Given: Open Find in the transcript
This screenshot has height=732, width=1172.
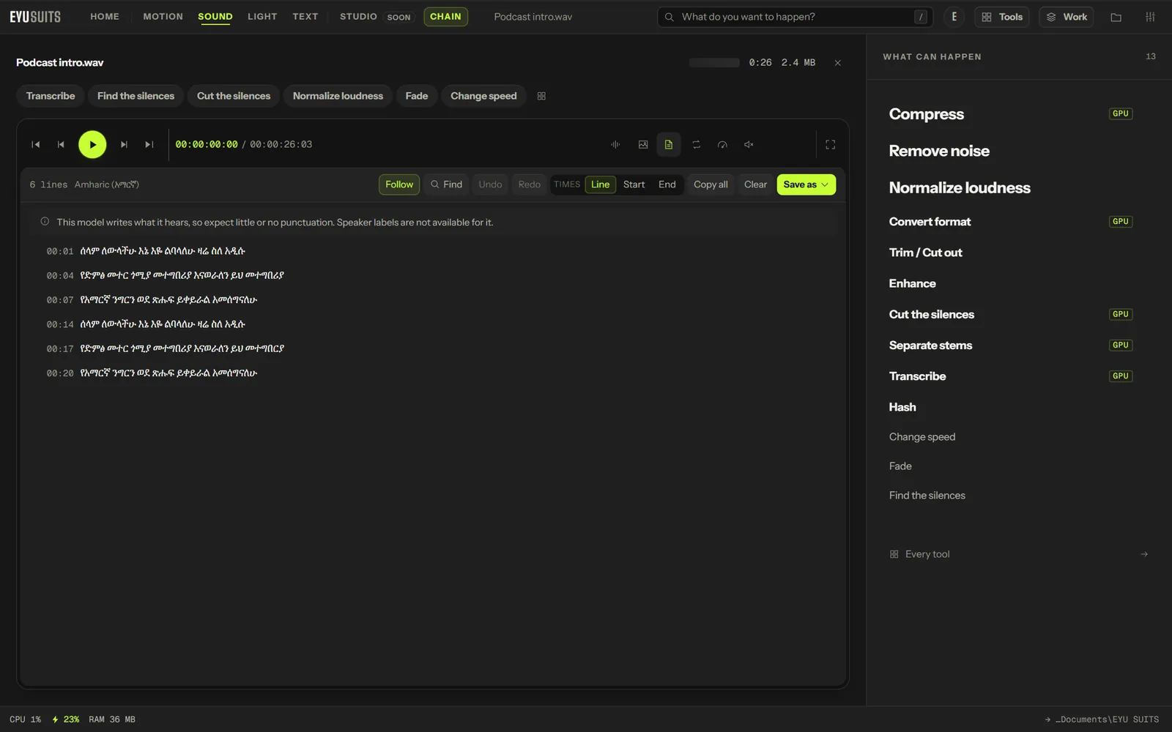Looking at the screenshot, I should tap(446, 184).
